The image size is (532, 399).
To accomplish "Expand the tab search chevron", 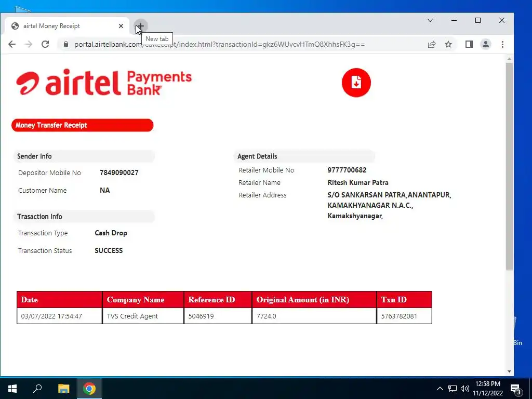I will (x=430, y=20).
